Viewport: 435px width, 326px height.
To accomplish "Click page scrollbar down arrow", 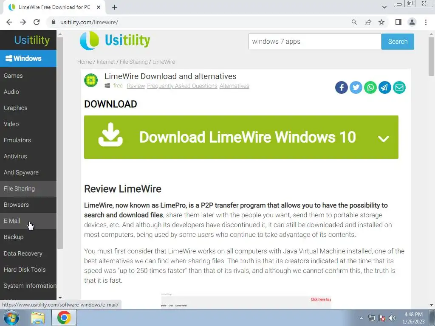I will [431, 305].
